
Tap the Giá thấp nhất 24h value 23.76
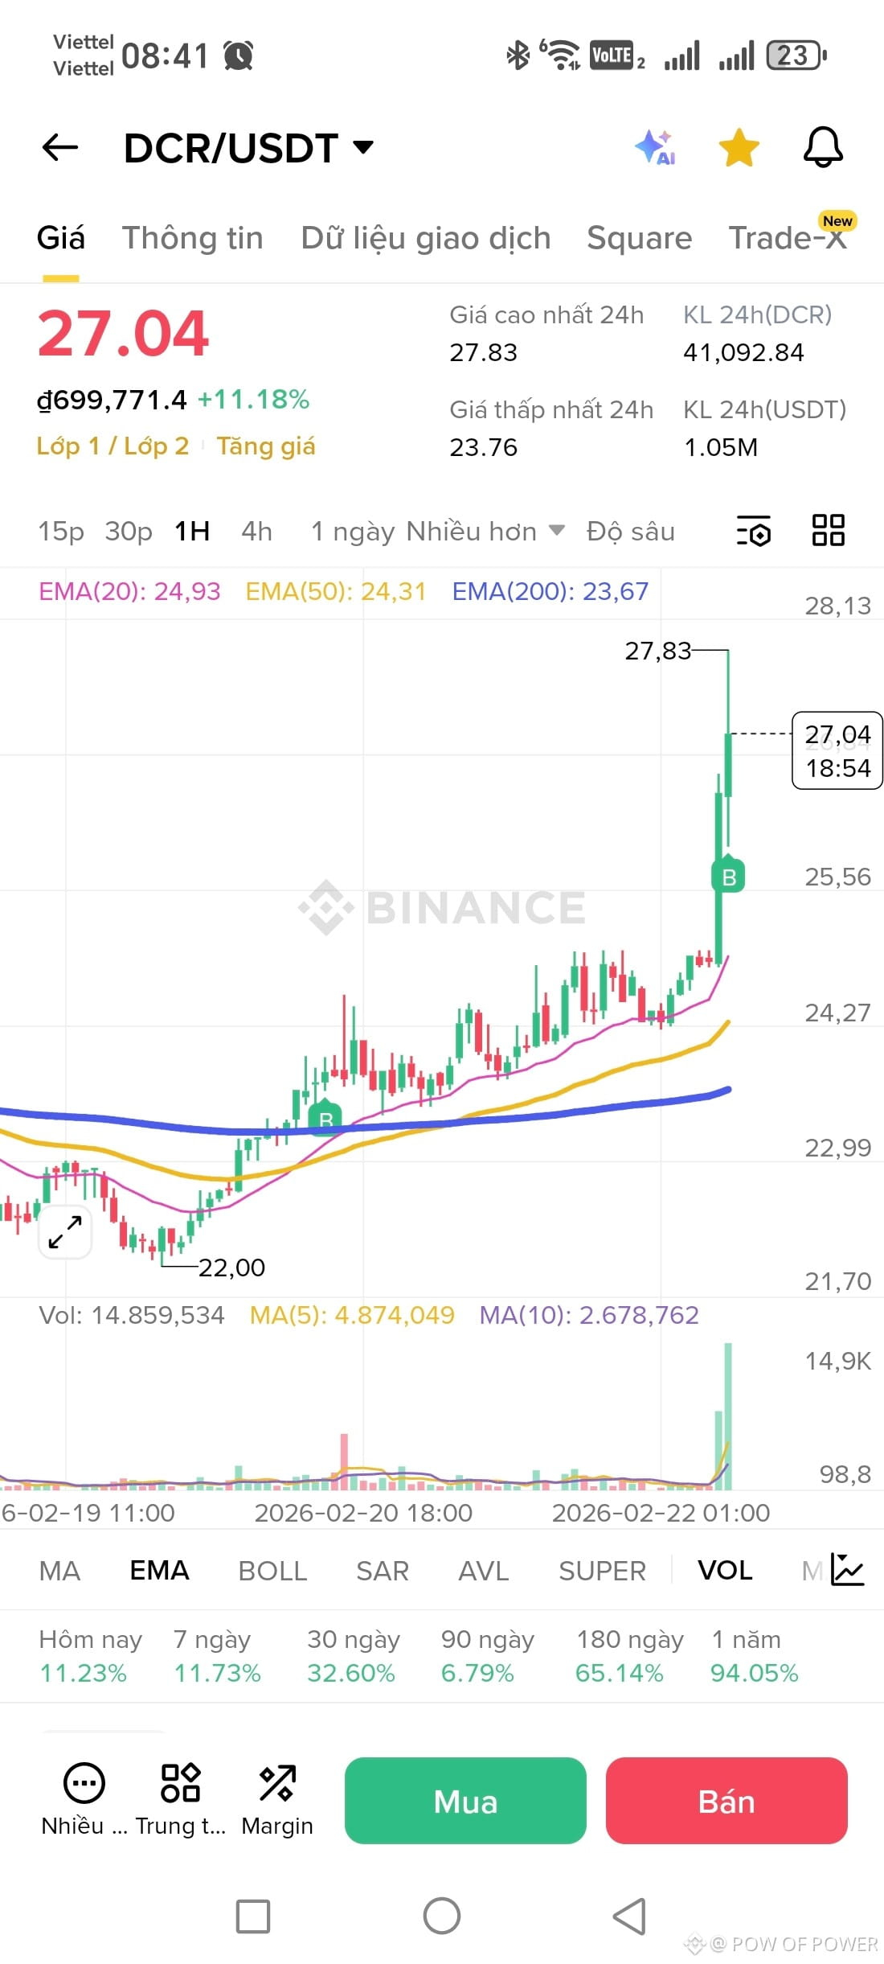pos(483,447)
